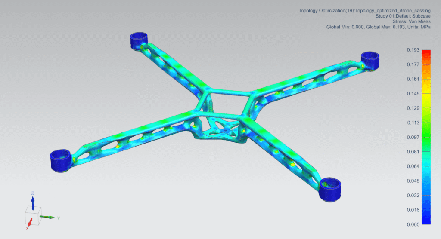Select the bottom-left motor mount cylinder

tap(60, 159)
